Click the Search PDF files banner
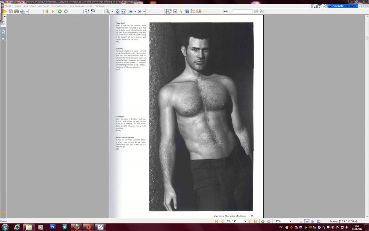 (x=334, y=6)
